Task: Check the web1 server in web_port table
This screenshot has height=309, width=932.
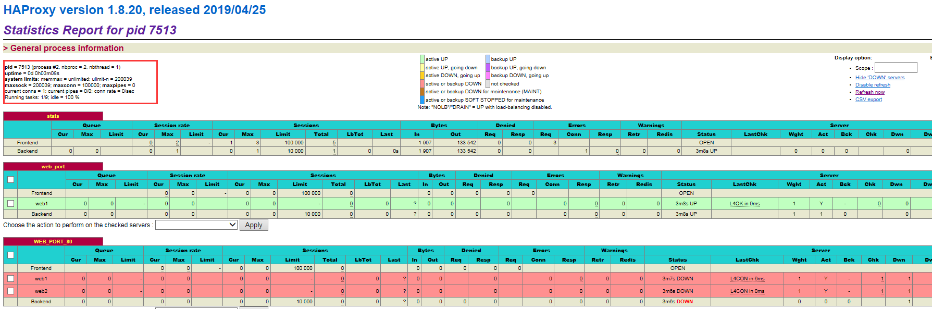Action: click(x=10, y=204)
